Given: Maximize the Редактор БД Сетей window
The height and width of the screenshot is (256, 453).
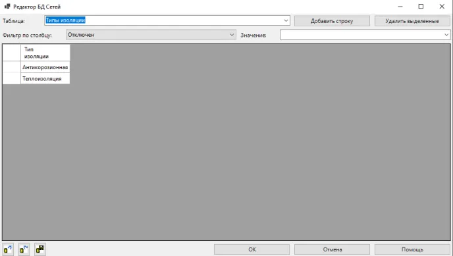Looking at the screenshot, I should point(421,7).
